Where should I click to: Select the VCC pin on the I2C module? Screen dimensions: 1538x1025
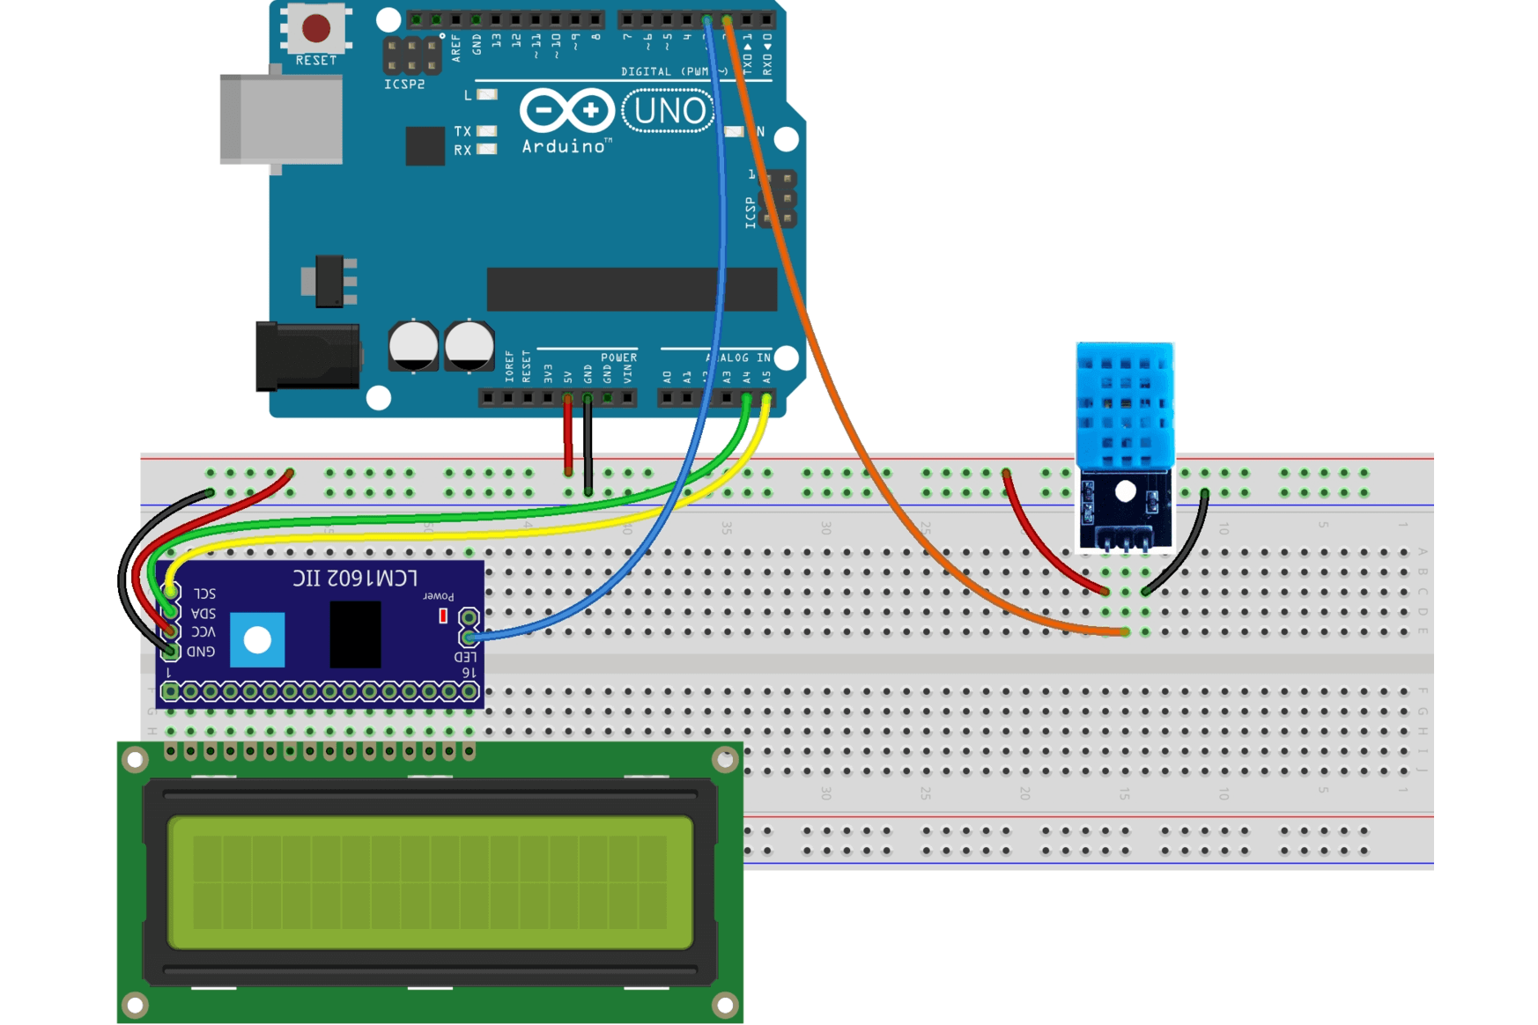[170, 631]
